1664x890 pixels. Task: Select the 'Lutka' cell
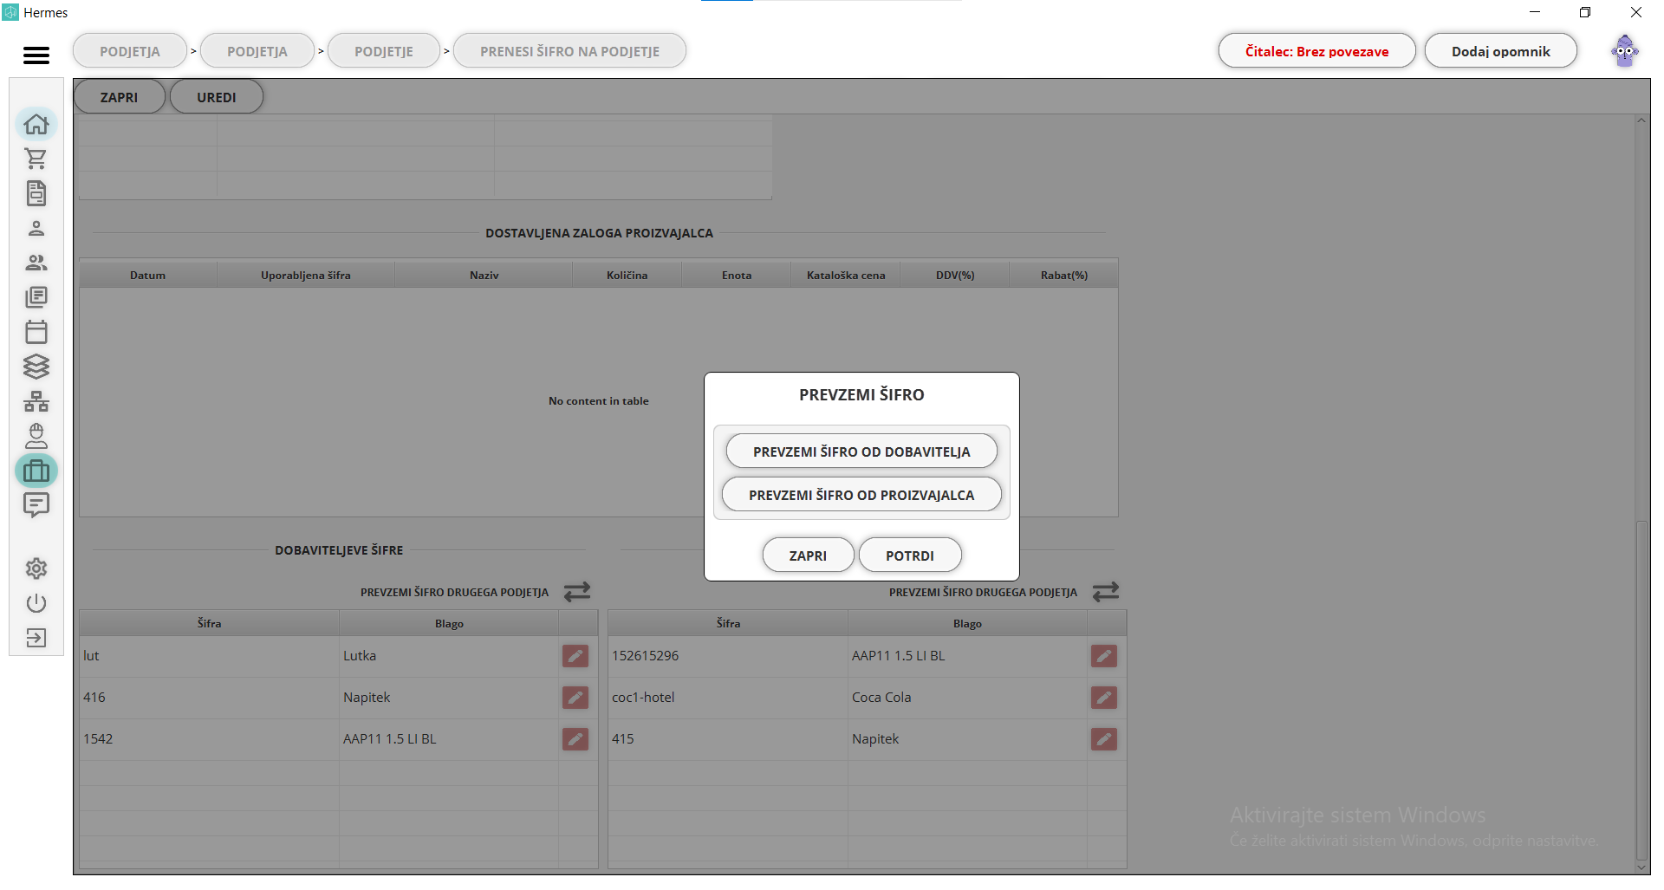point(449,656)
